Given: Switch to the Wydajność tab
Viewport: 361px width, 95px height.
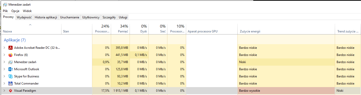Looking at the screenshot, I should [x=24, y=17].
